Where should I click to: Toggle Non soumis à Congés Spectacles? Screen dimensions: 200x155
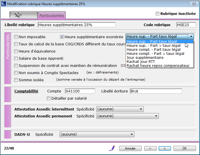[16, 73]
